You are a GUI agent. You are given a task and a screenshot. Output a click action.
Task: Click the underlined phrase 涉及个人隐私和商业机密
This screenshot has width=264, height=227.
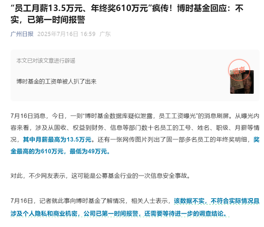pos(44,214)
